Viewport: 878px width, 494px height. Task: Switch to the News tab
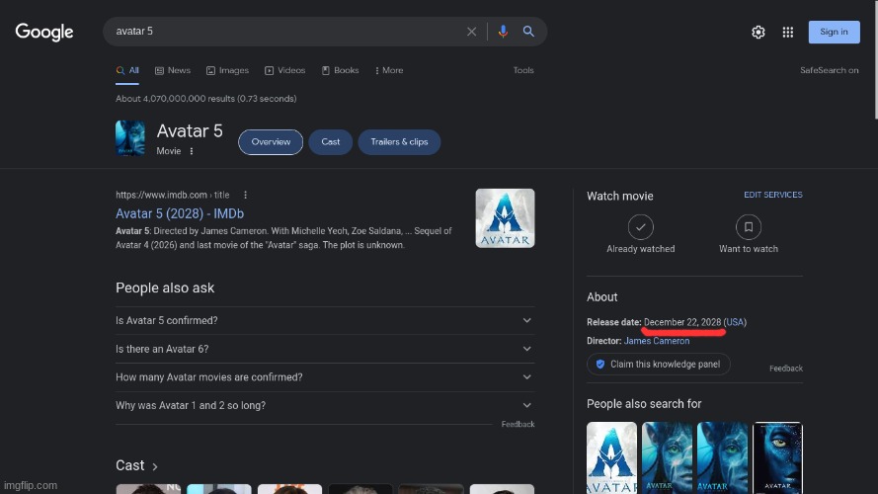pyautogui.click(x=173, y=70)
